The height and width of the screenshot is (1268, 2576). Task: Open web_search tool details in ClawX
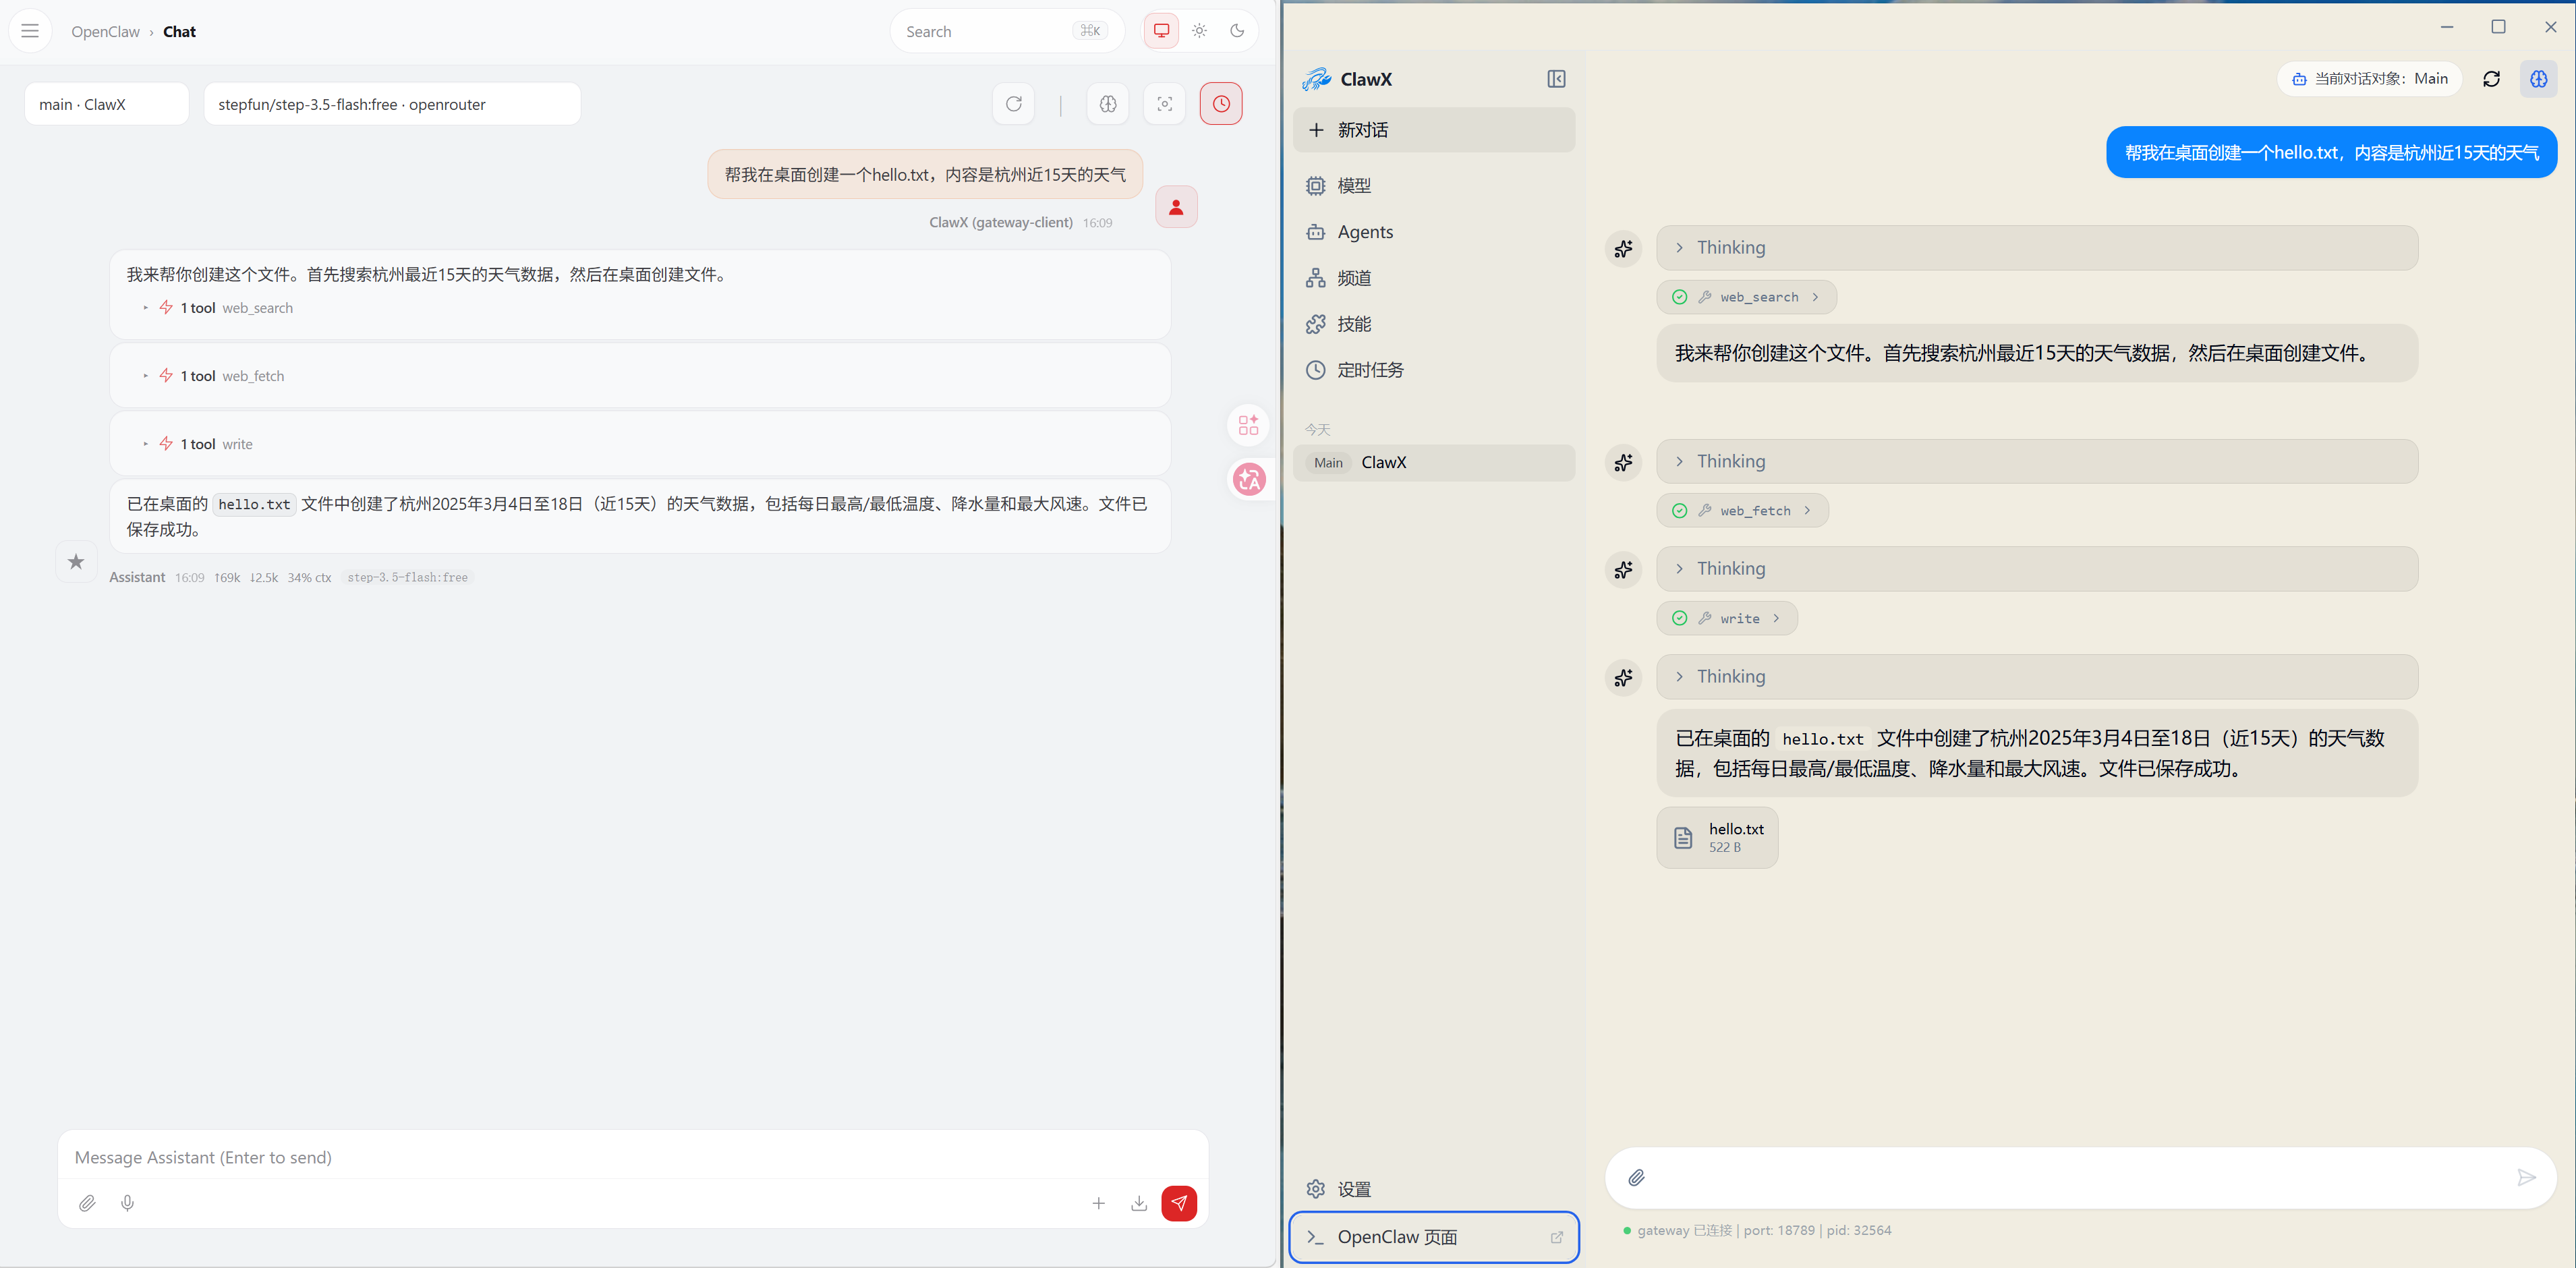point(1746,297)
